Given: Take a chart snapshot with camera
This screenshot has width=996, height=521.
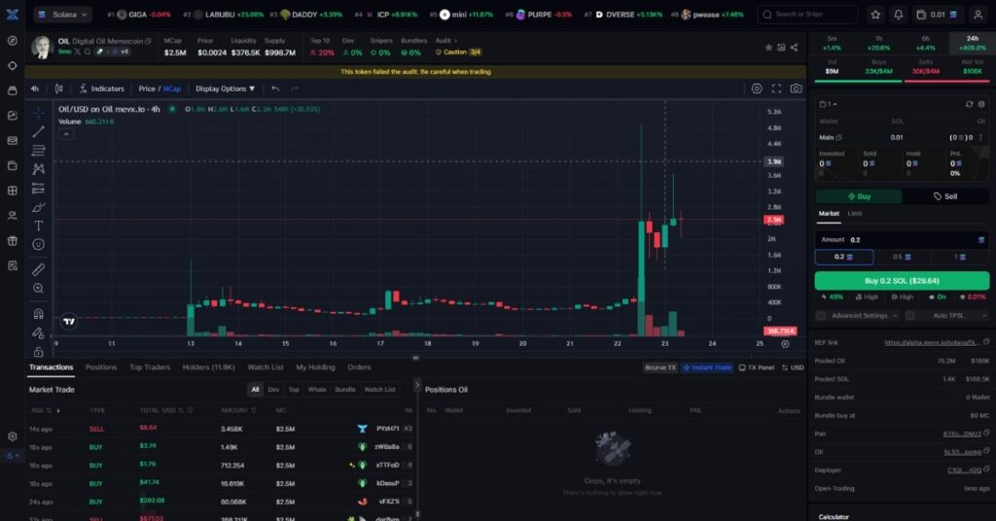Looking at the screenshot, I should 796,88.
